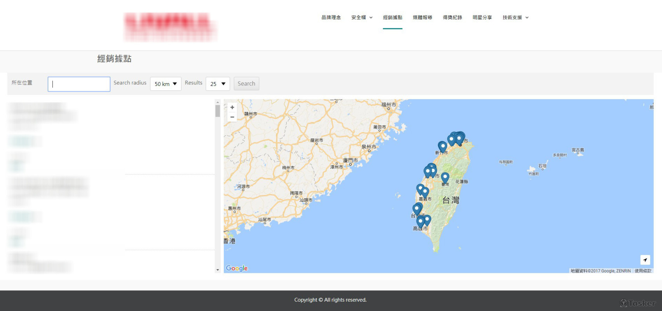Click the scroll-up arrow of results list
Image resolution: width=662 pixels, height=311 pixels.
[218, 102]
